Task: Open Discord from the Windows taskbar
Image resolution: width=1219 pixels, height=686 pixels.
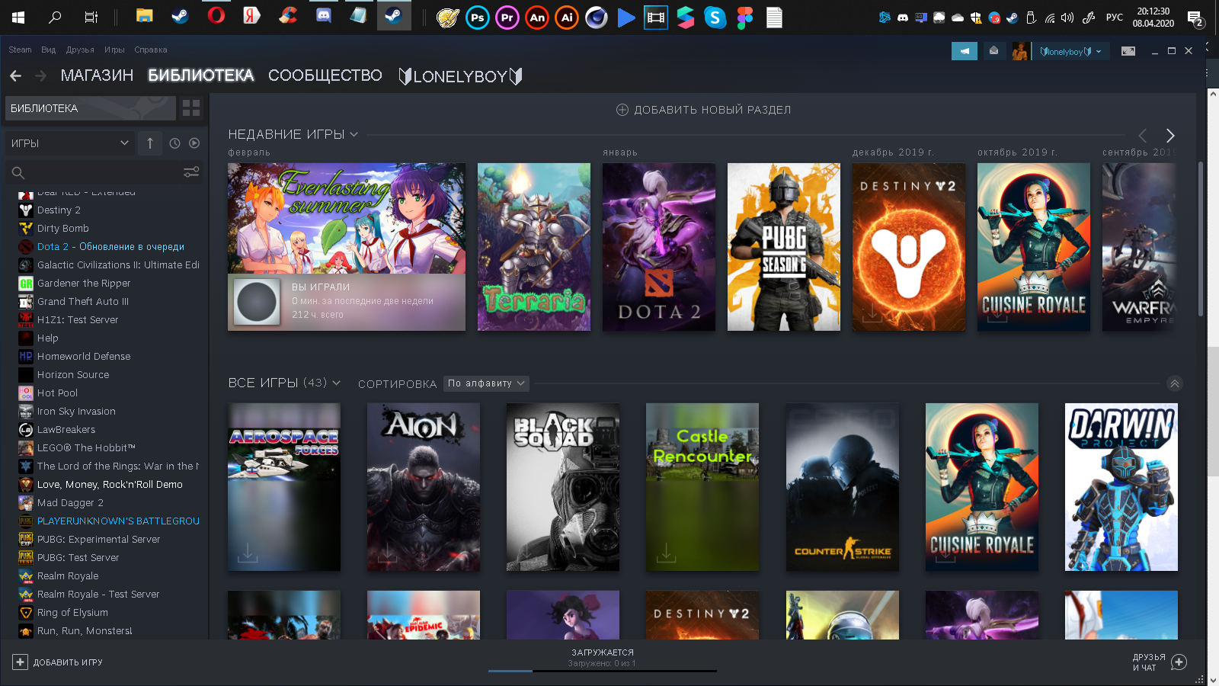Action: (x=324, y=17)
